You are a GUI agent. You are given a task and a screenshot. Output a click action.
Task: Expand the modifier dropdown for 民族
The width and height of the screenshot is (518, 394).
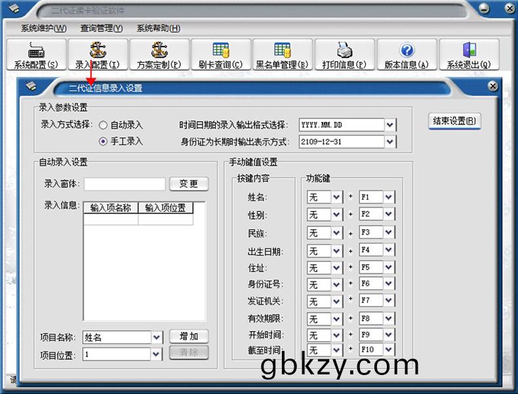coord(336,233)
